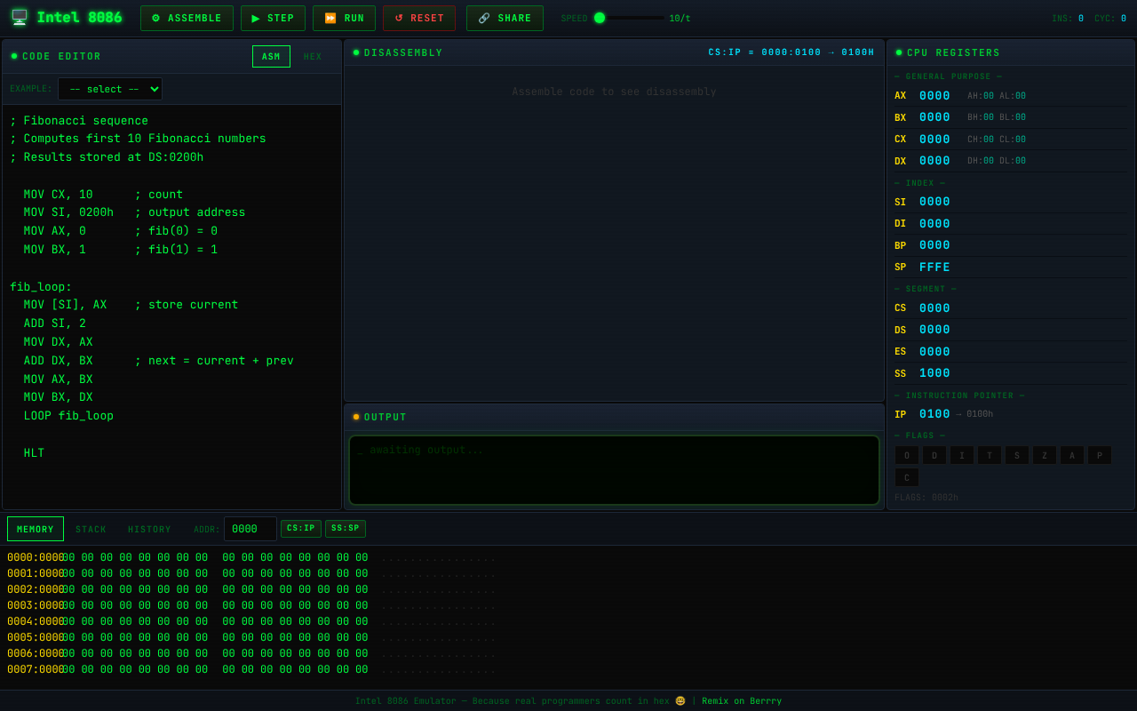This screenshot has width=1137, height=711.
Task: Click the 'fib_loop:' label line
Action: pos(41,287)
